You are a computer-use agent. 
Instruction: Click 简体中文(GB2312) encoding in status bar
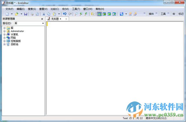(x=156, y=118)
